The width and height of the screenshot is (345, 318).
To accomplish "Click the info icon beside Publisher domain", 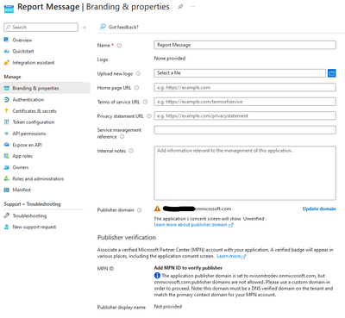I will [x=140, y=210].
